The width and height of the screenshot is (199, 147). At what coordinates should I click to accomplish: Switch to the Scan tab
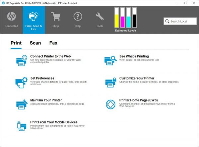click(35, 43)
